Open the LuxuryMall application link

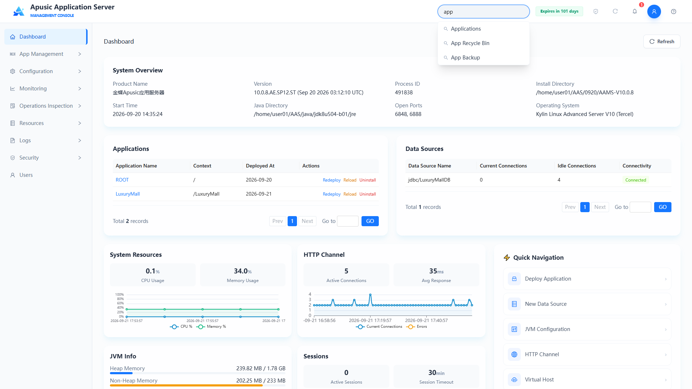(x=128, y=194)
